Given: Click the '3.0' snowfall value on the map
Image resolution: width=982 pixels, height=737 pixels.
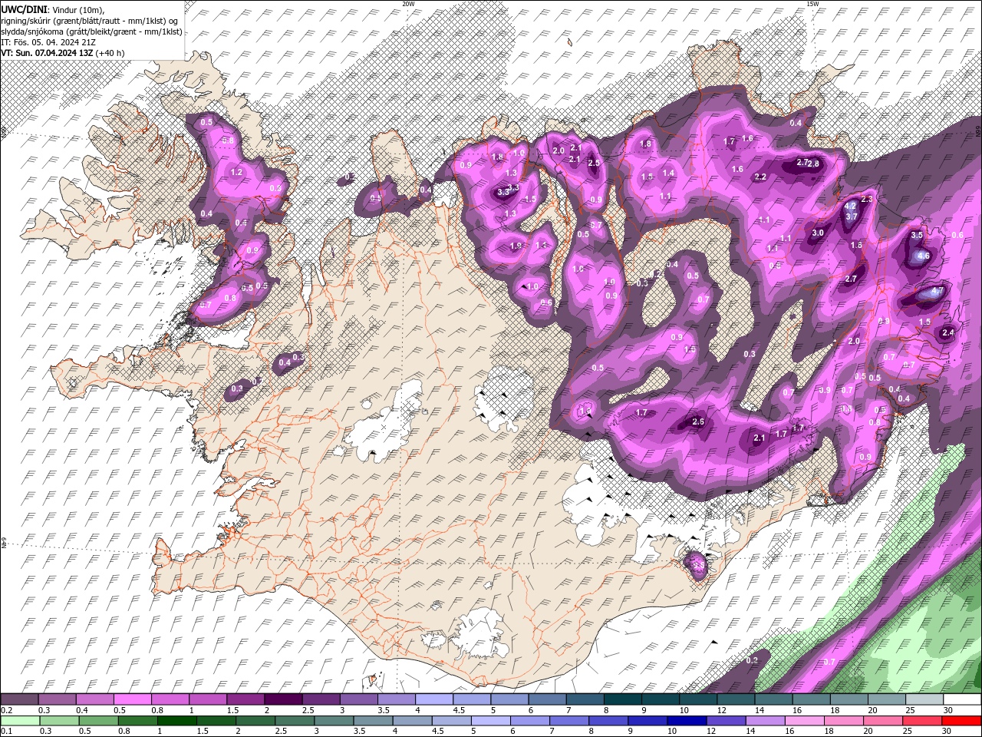Looking at the screenshot, I should 818,233.
